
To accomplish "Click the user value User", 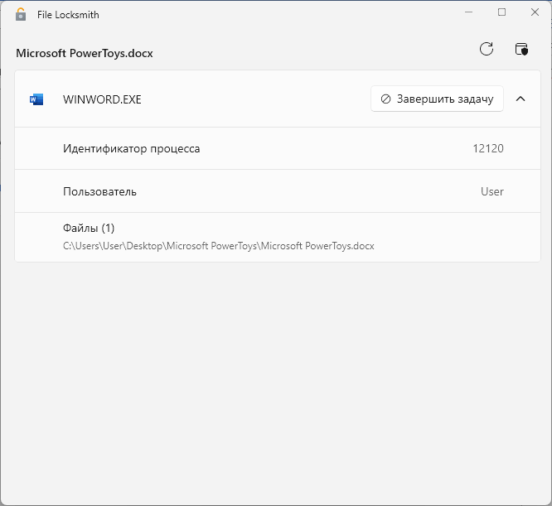I will coord(492,191).
